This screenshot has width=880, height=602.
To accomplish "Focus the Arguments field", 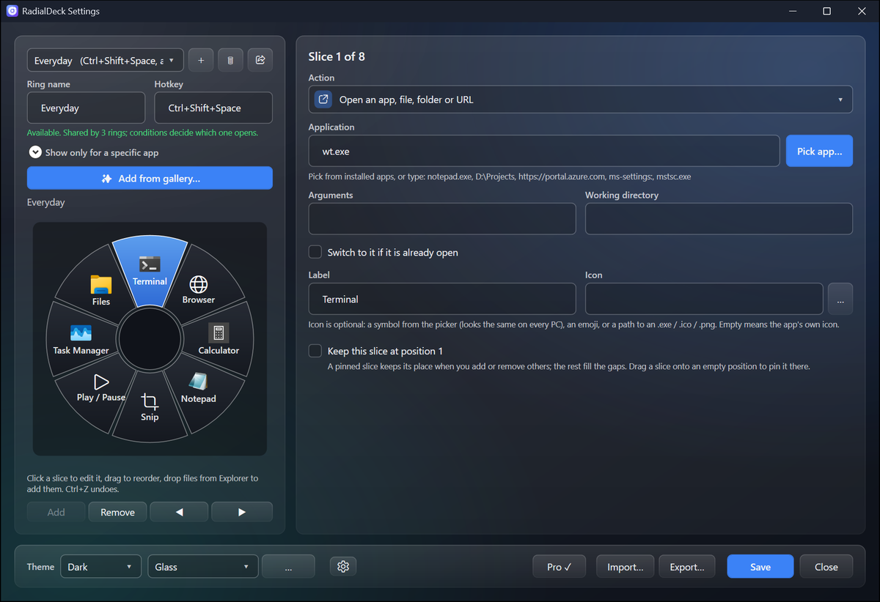I will pyautogui.click(x=442, y=219).
